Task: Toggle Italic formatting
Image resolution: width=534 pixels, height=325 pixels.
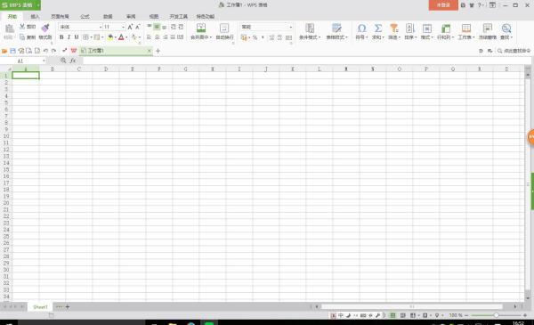Action: [69, 37]
